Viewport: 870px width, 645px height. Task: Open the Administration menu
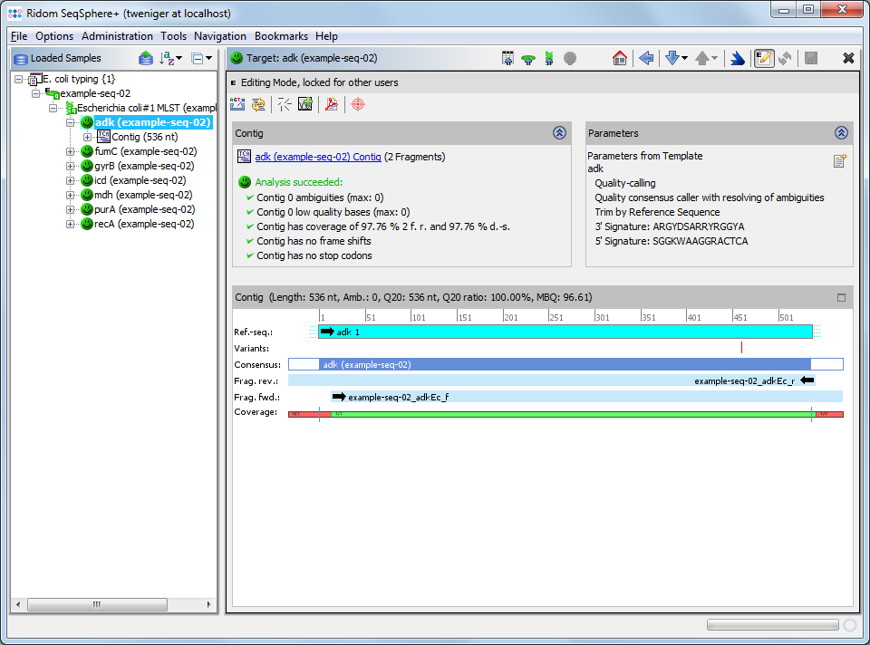(x=117, y=36)
